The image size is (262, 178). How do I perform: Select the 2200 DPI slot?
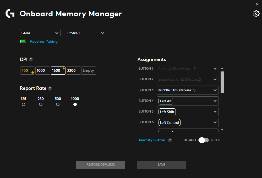(73, 70)
